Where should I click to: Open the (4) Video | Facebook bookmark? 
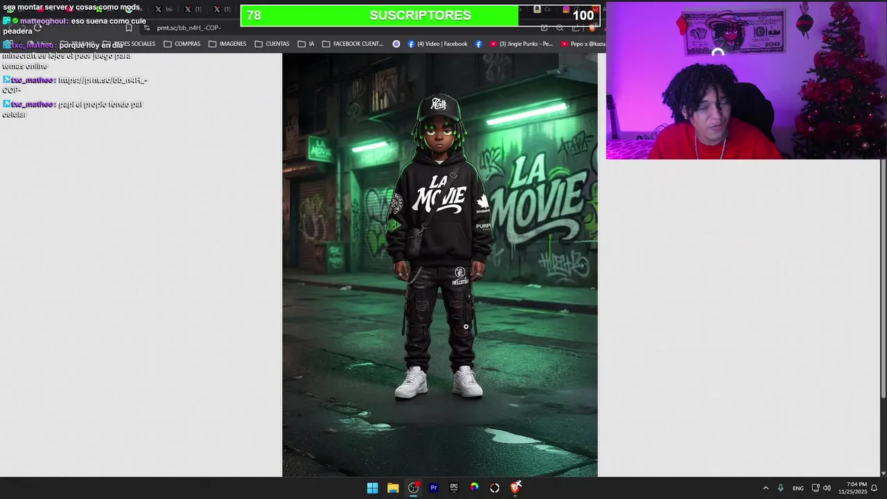[x=438, y=44]
